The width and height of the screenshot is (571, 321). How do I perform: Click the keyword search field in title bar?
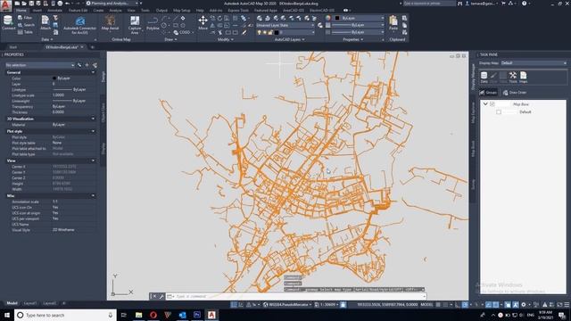pyautogui.click(x=429, y=4)
